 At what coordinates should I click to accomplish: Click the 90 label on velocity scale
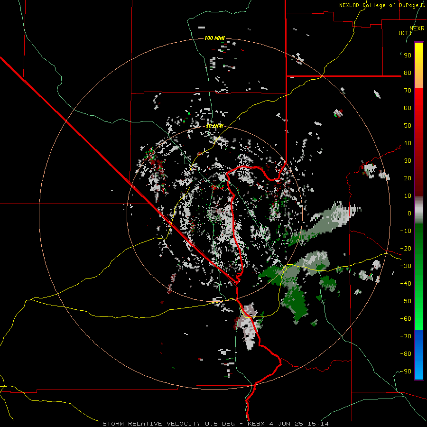[x=408, y=56]
